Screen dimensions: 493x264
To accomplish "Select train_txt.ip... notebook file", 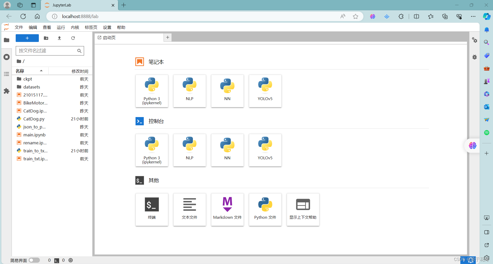I will tap(52, 159).
